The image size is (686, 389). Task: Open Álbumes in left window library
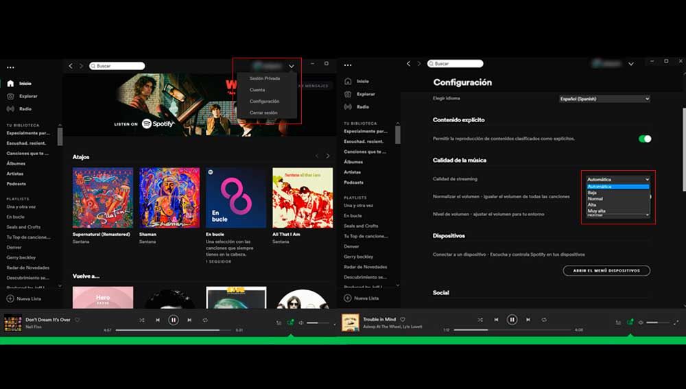(16, 164)
